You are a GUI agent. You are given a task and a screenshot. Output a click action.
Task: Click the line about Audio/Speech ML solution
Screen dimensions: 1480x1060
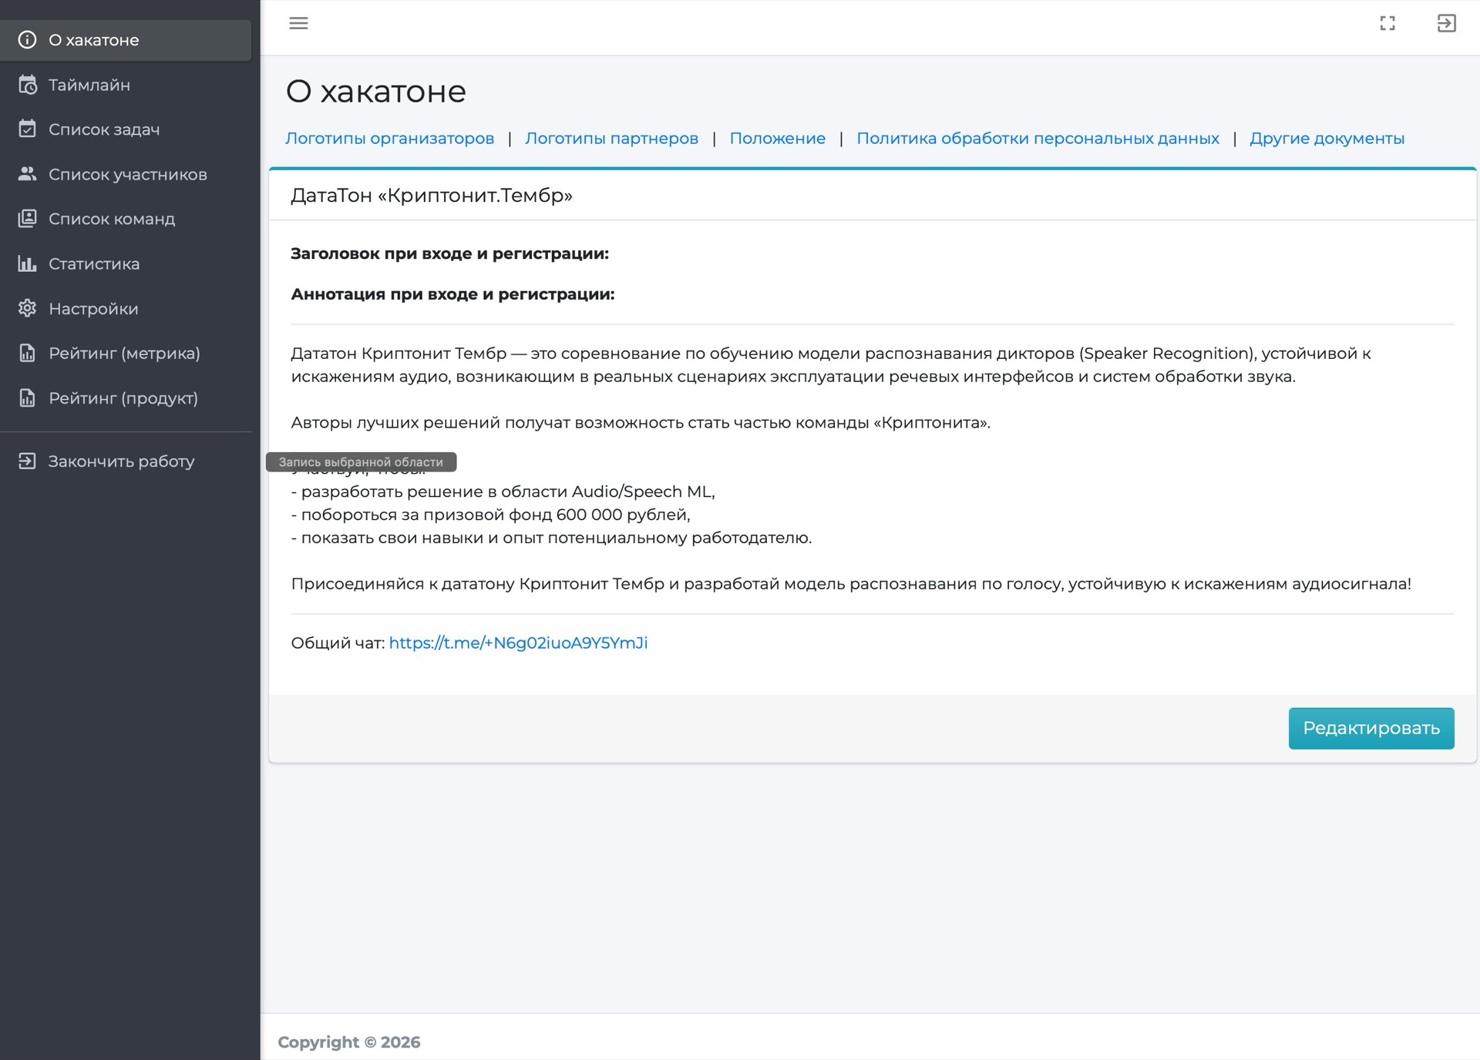tap(503, 491)
